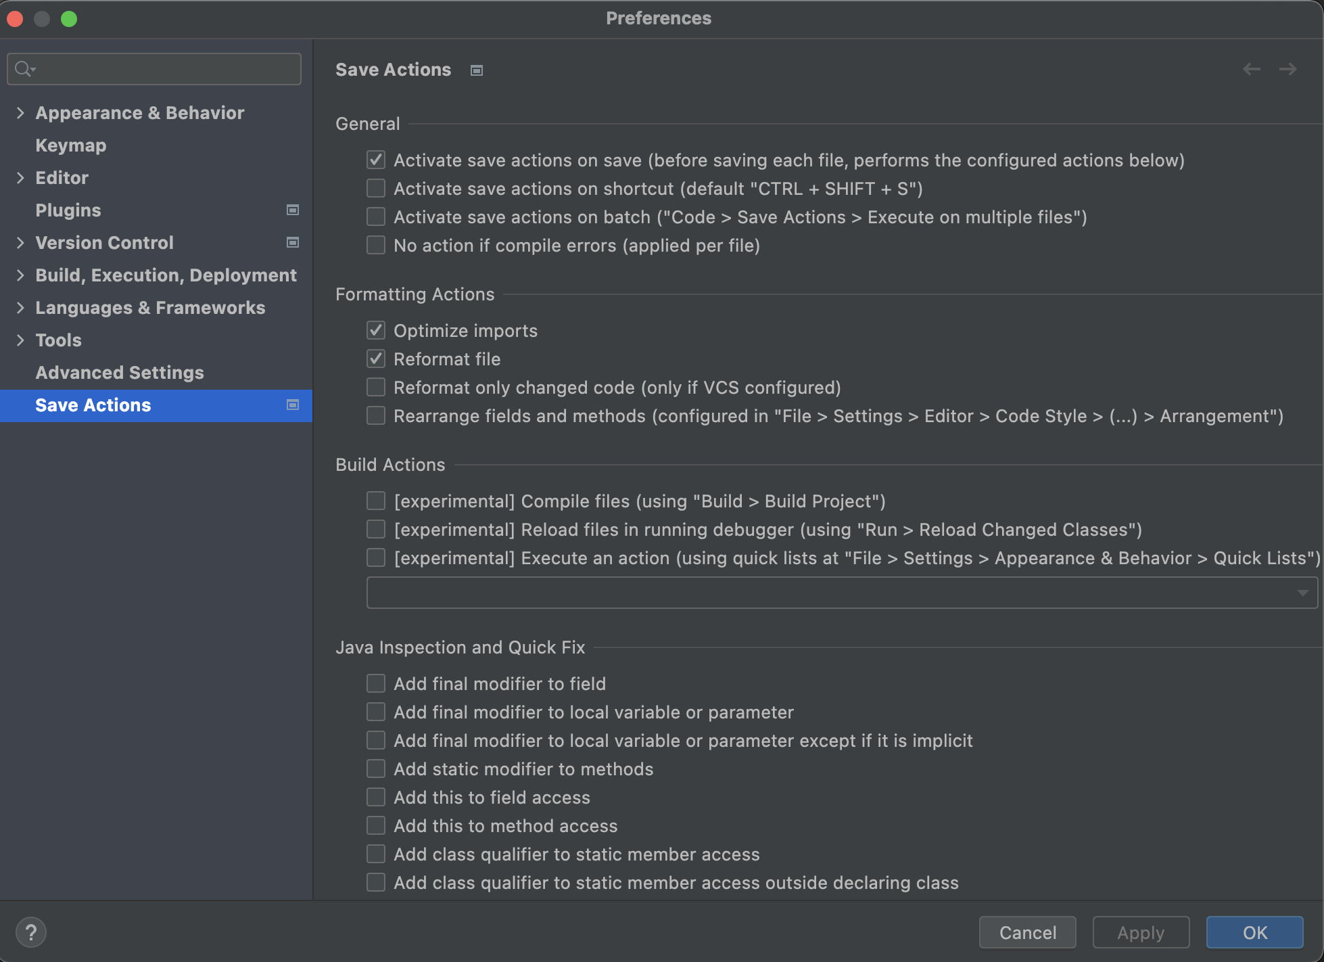Open Advanced Settings in the sidebar
Screen dimensions: 1324x962
tap(120, 373)
